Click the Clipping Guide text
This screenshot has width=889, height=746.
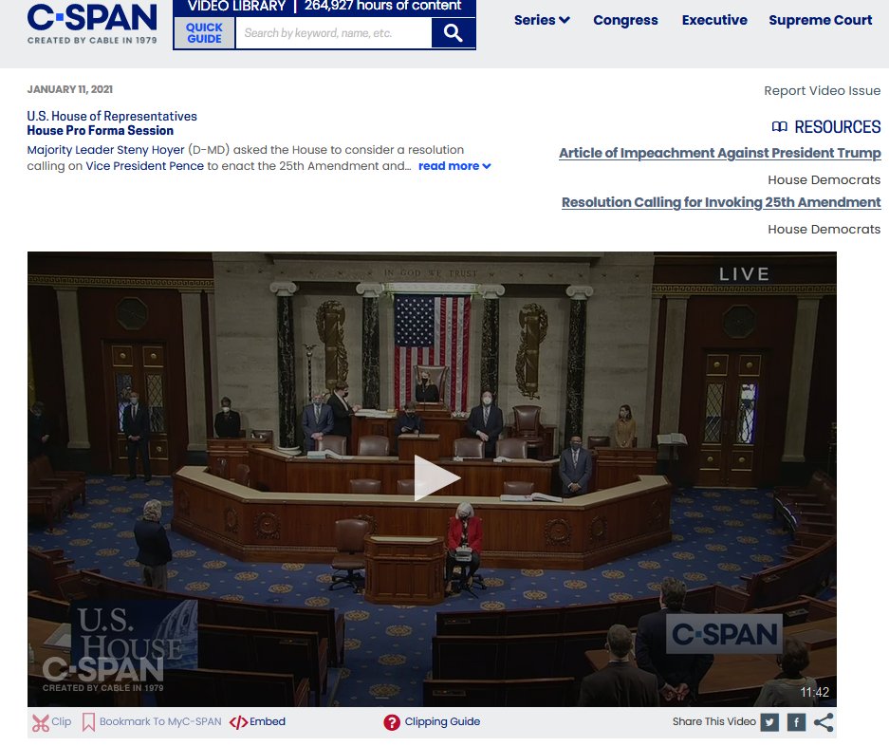442,721
